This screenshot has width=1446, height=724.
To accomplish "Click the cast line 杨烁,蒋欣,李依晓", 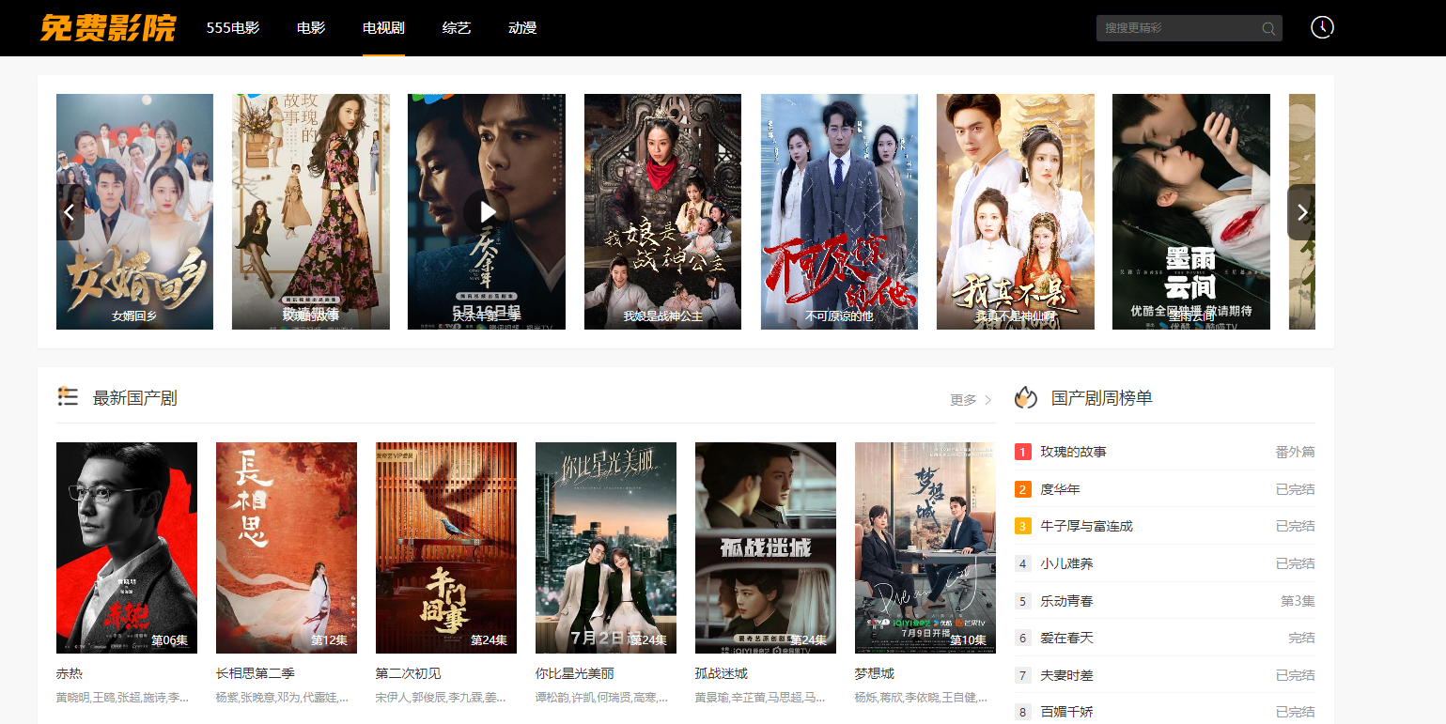I will tap(922, 698).
